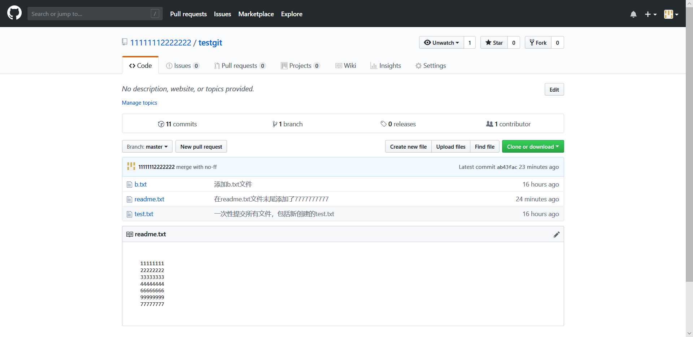Open the 11111112222222 owner profile link
The height and width of the screenshot is (337, 693).
click(x=161, y=43)
